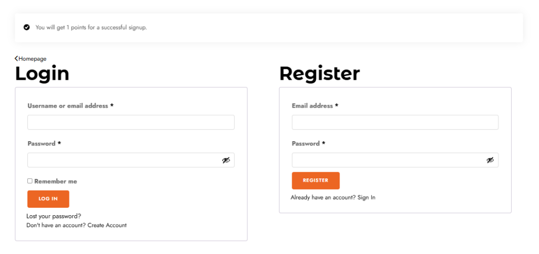The image size is (539, 254).
Task: Click the Remember me label text
Action: point(56,182)
